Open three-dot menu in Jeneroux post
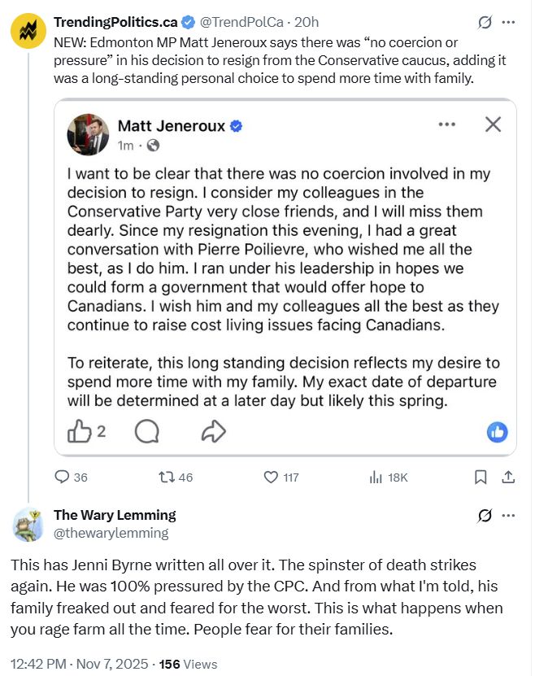The image size is (535, 676). (447, 124)
